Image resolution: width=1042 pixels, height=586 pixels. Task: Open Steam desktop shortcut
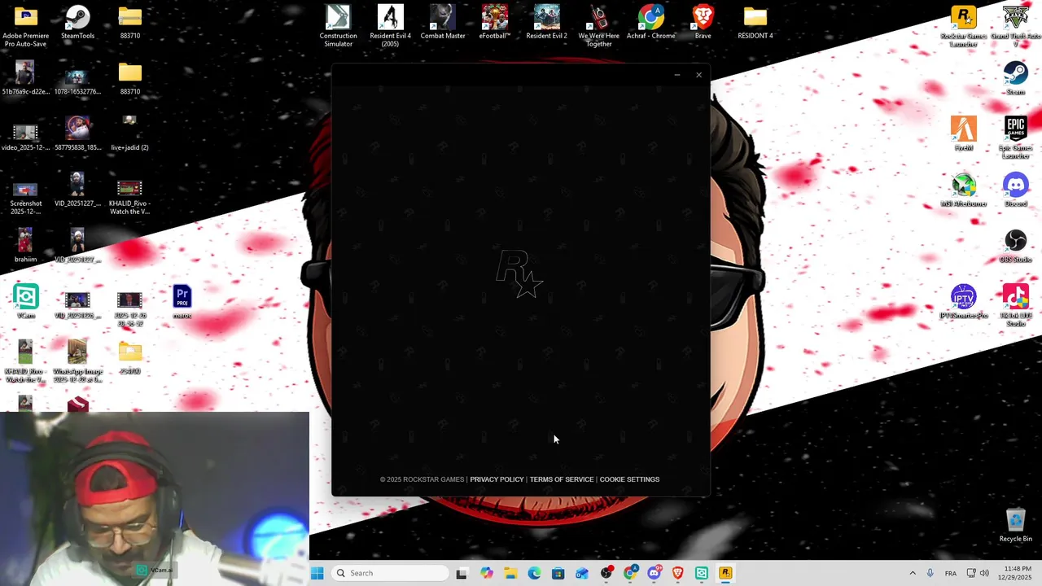tap(1016, 79)
